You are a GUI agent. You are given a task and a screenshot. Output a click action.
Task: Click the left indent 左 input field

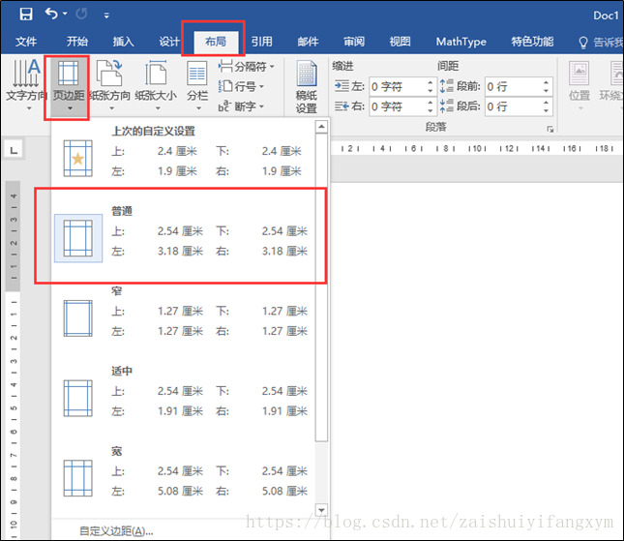pos(397,86)
